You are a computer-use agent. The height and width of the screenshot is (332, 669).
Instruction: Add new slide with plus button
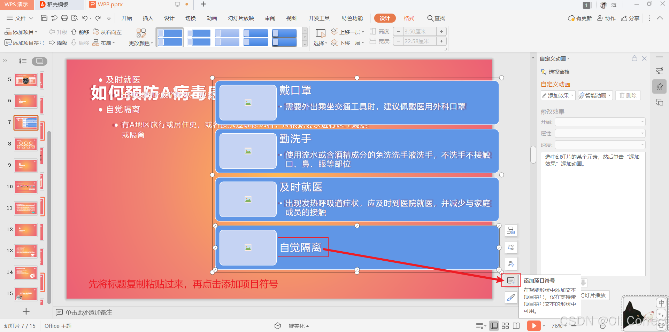pyautogui.click(x=26, y=311)
